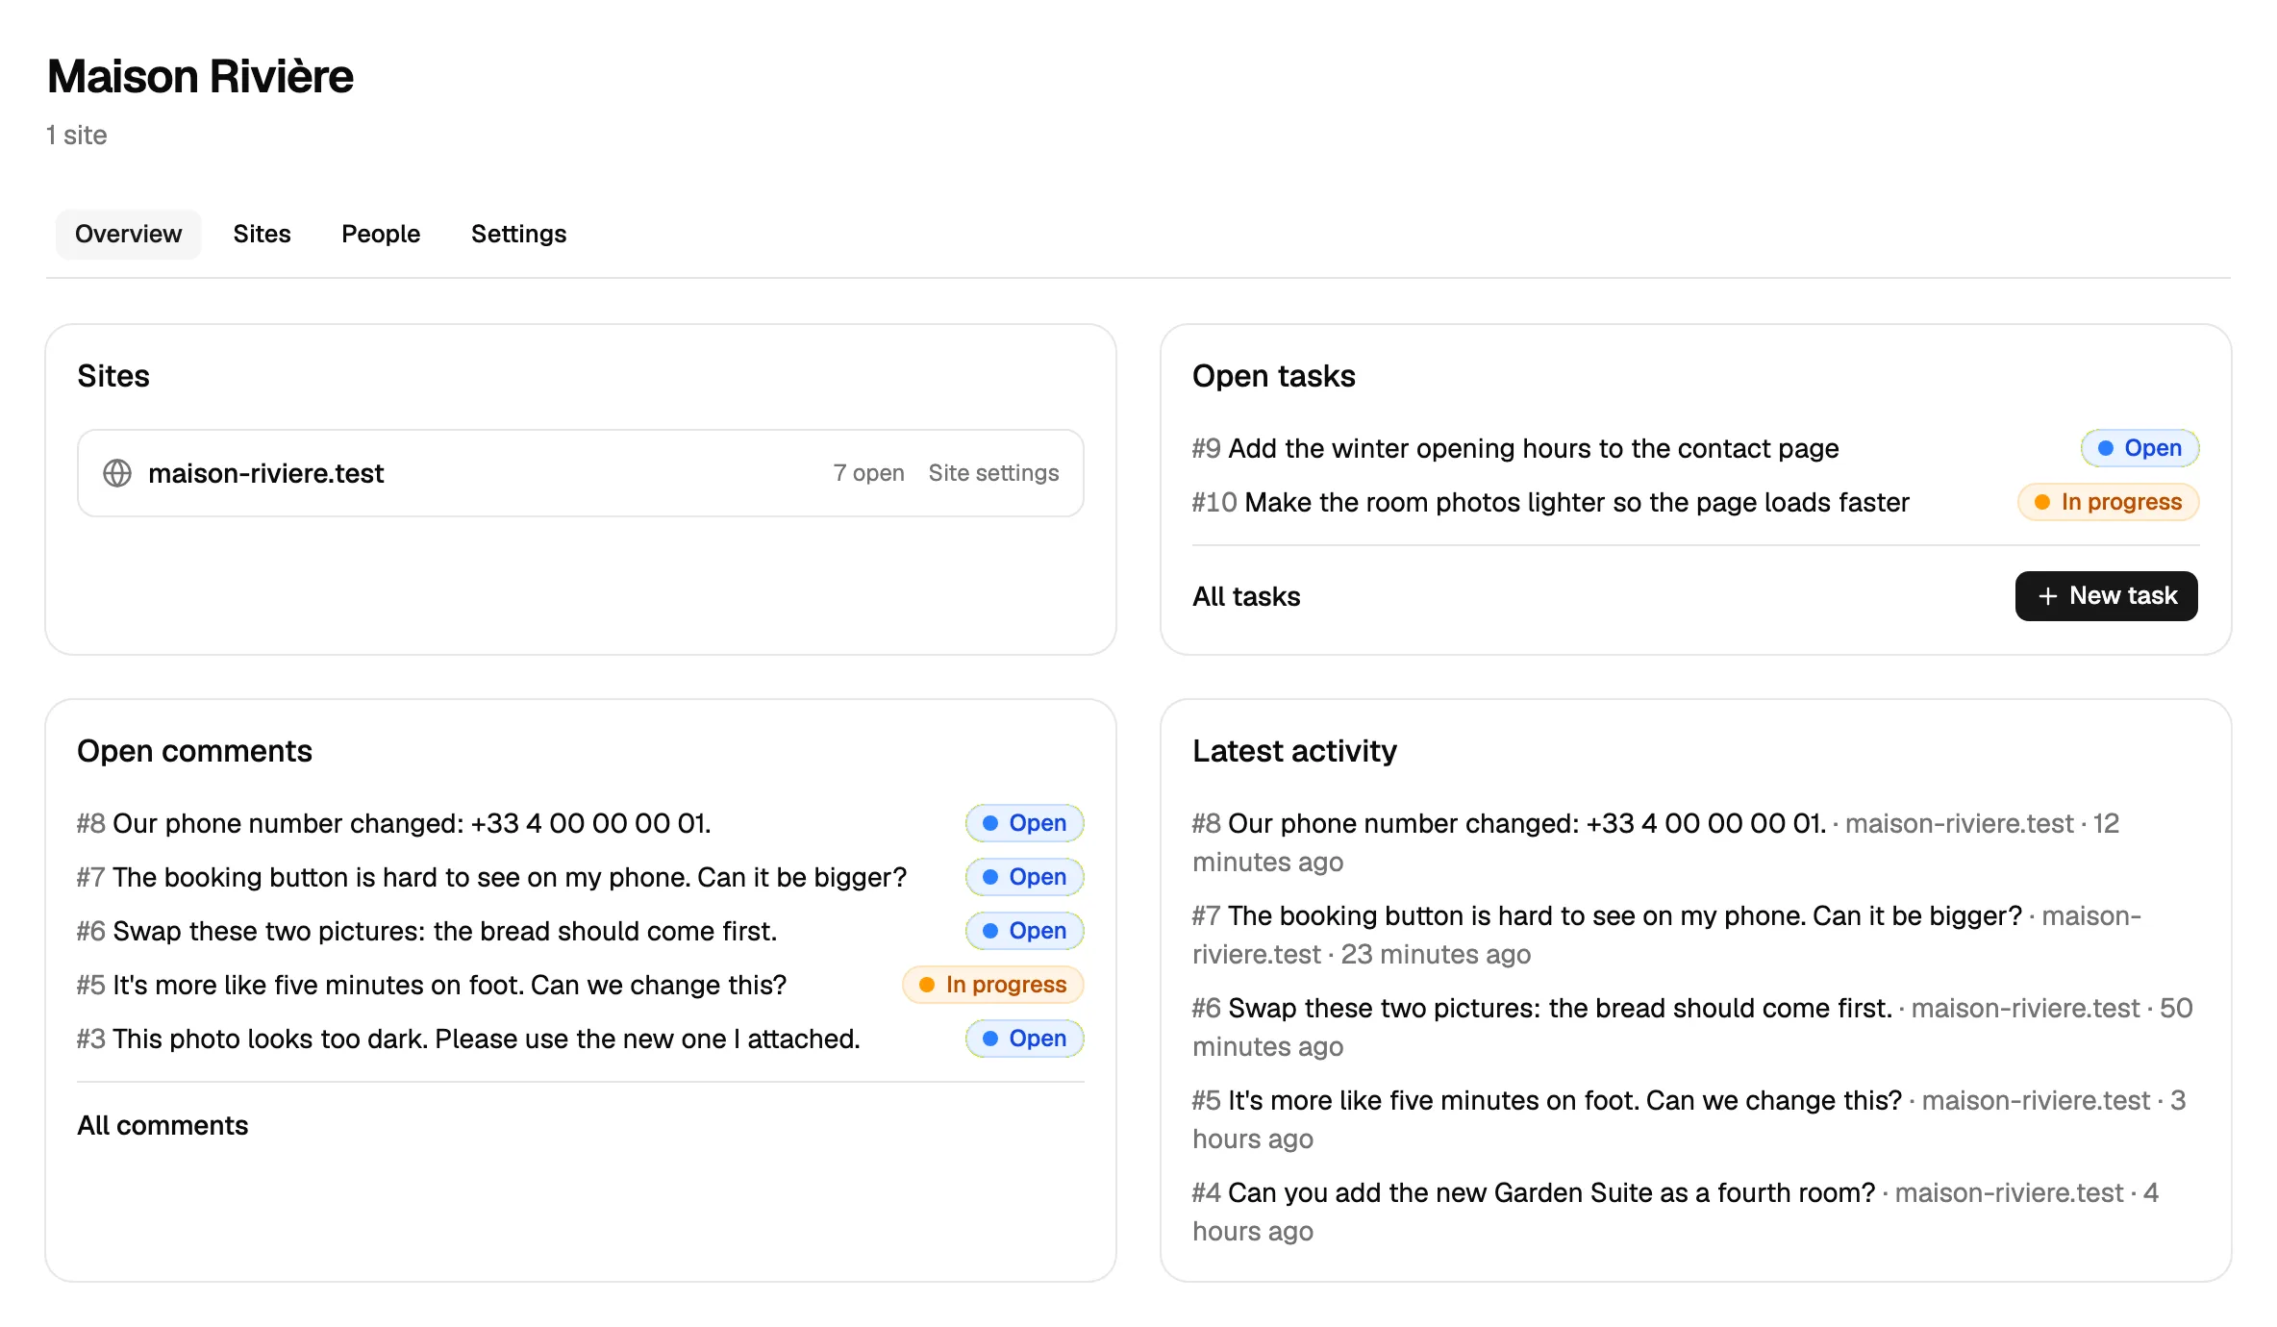This screenshot has width=2277, height=1327.
Task: View All comments
Action: pos(163,1125)
